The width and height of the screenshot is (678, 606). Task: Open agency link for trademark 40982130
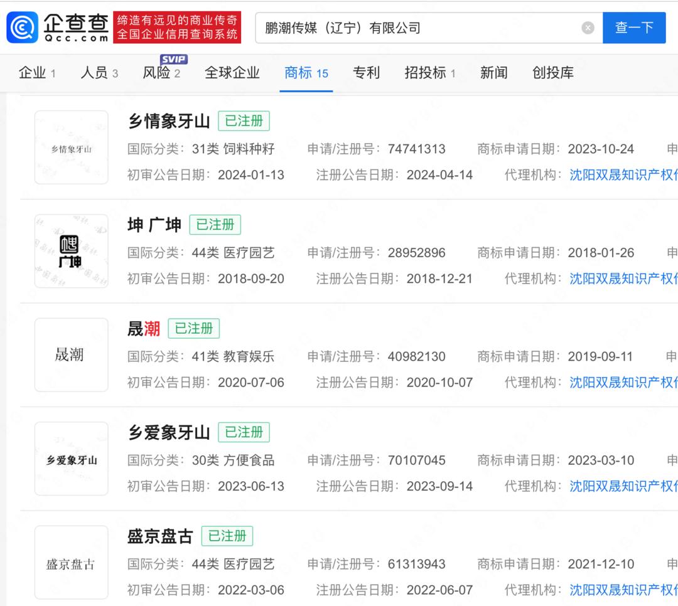[x=623, y=383]
